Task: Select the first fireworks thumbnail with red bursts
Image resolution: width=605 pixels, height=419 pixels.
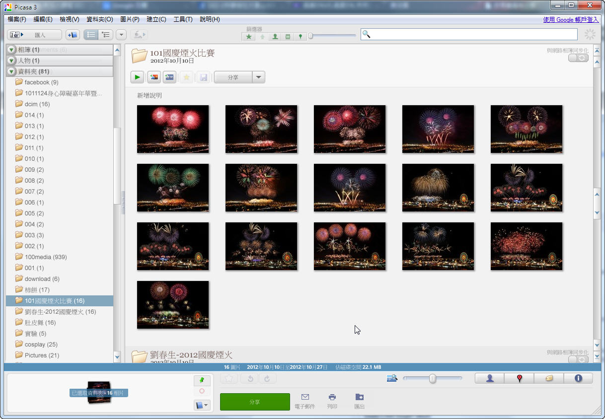Action: (173, 129)
